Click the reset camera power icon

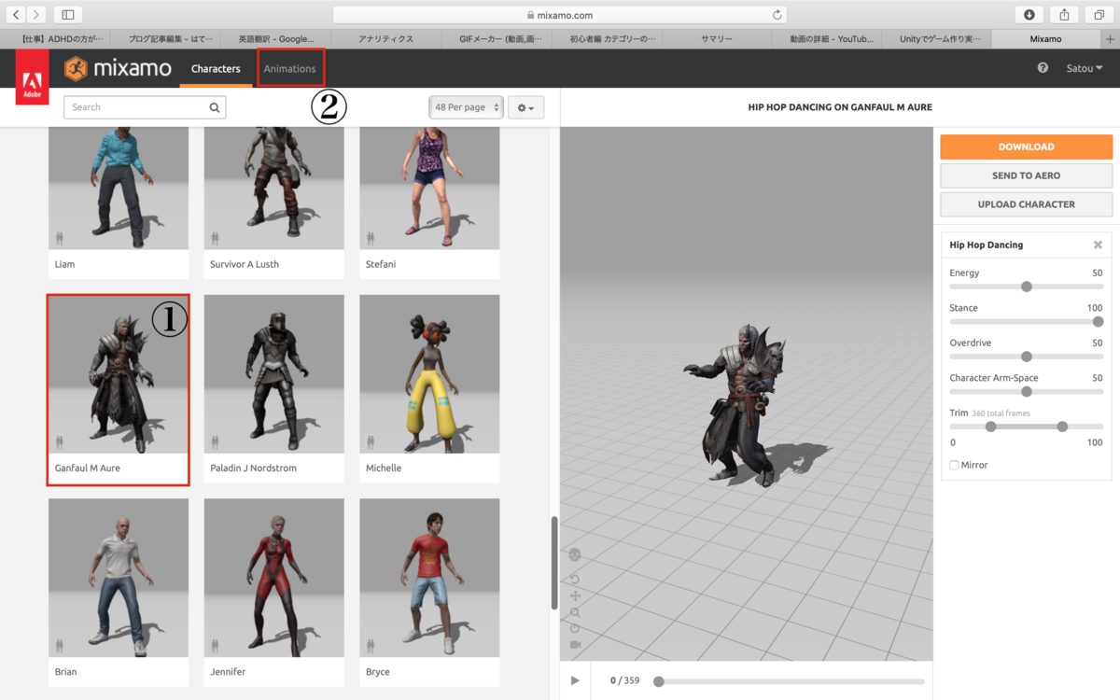(575, 628)
